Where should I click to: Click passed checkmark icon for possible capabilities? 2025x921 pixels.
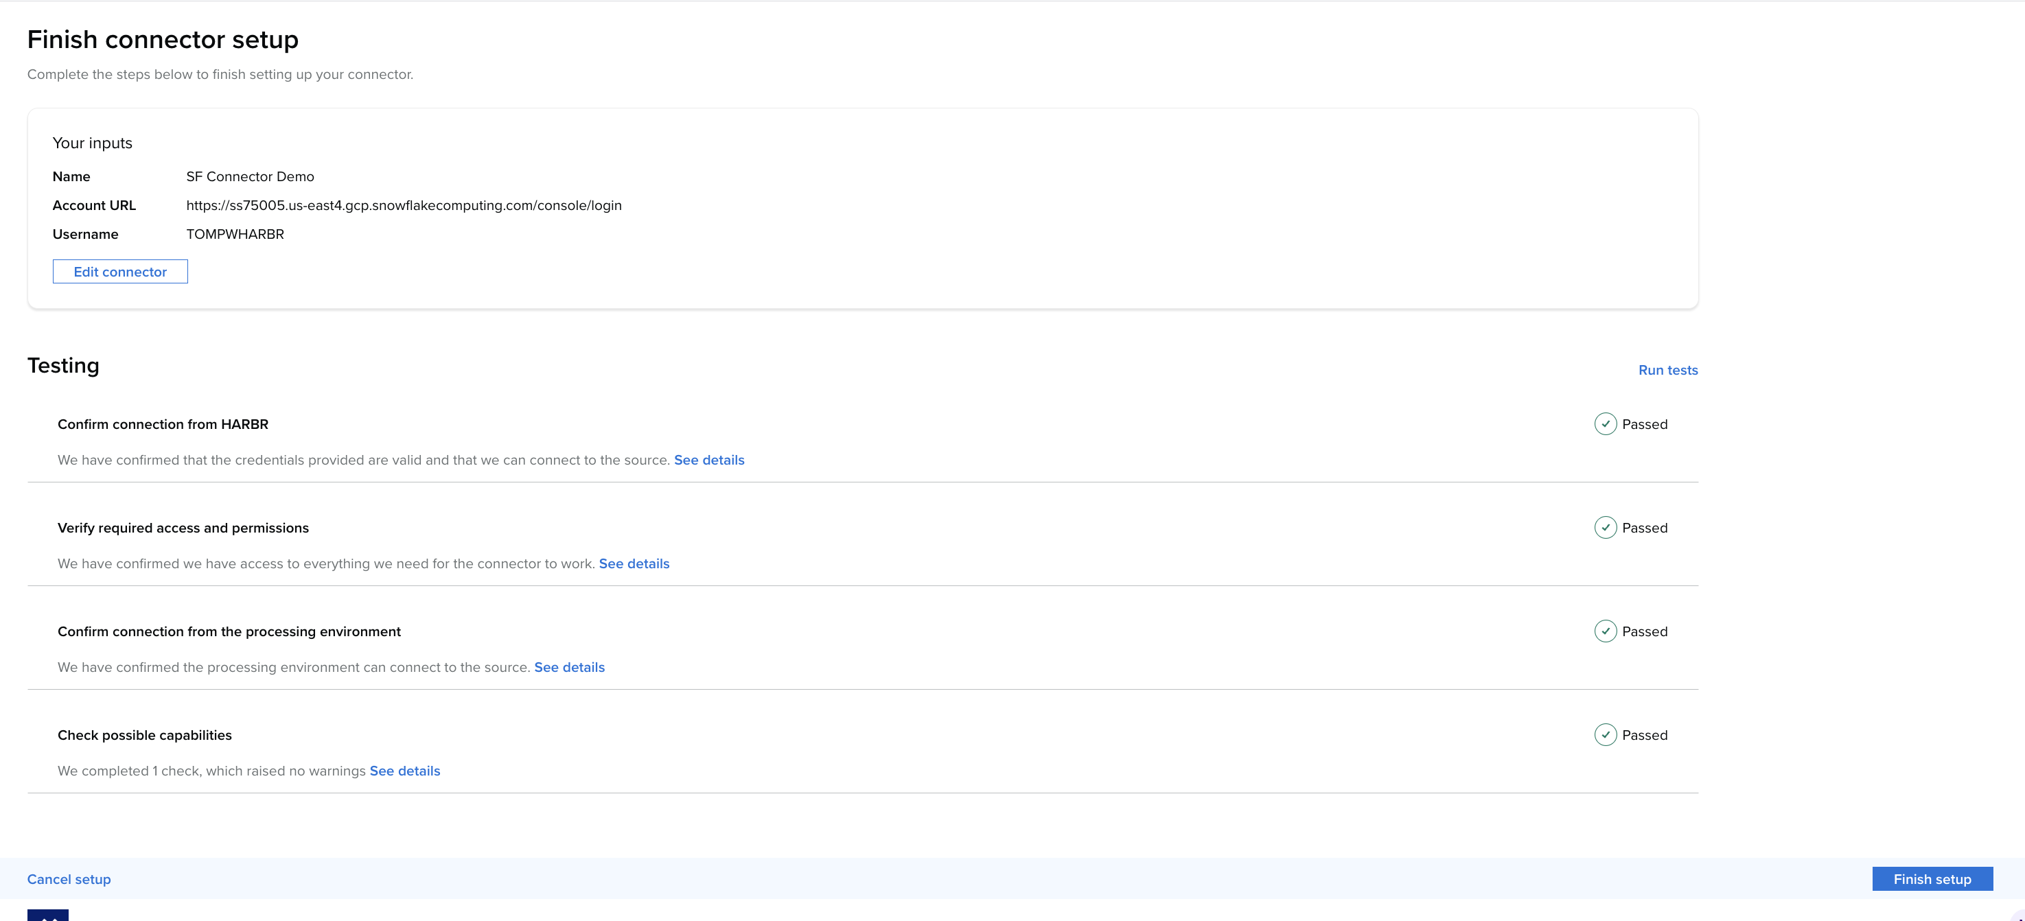point(1605,735)
